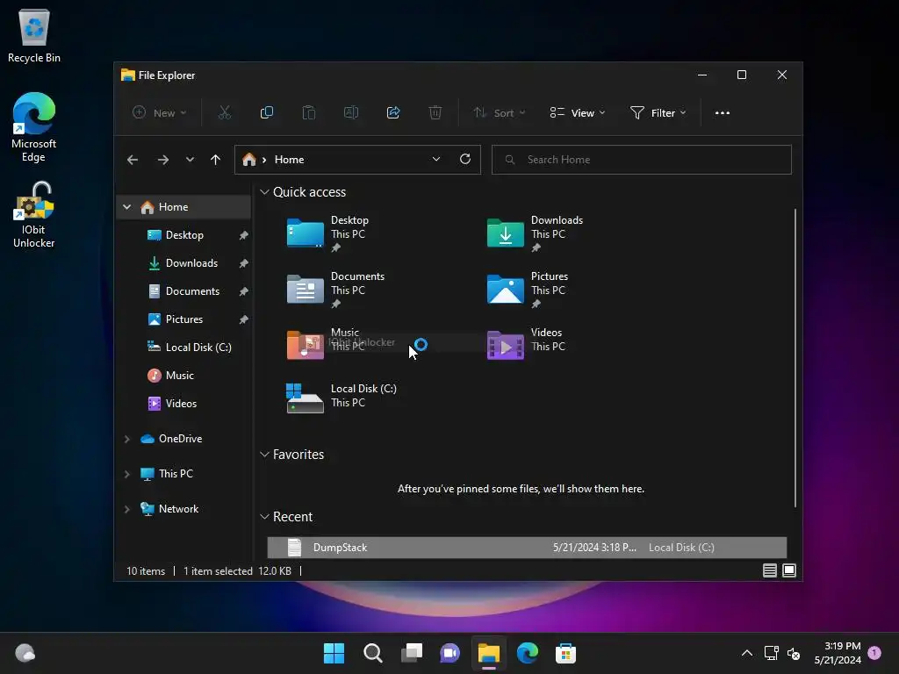899x674 pixels.
Task: Select Desktop folder in Quick access
Action: point(328,233)
